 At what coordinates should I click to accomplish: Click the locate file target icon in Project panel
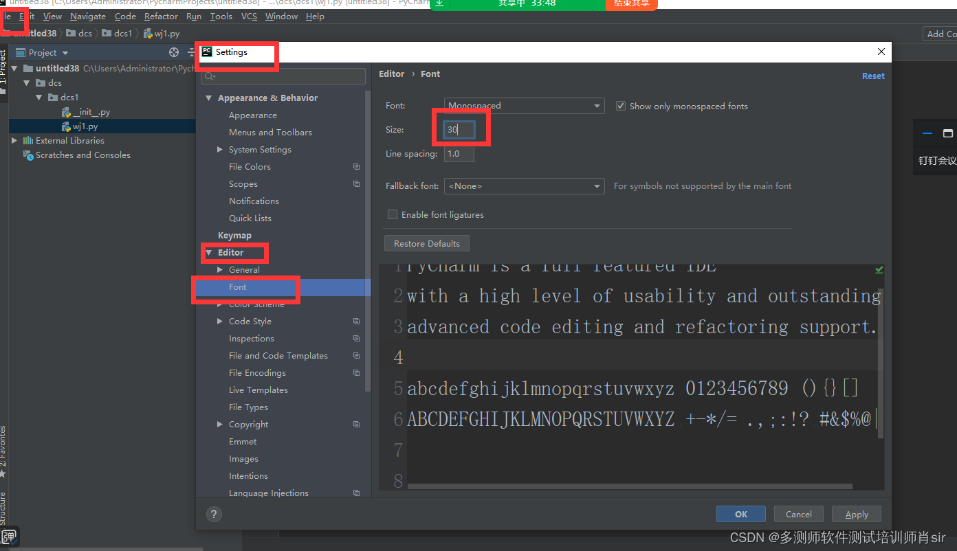click(x=174, y=52)
